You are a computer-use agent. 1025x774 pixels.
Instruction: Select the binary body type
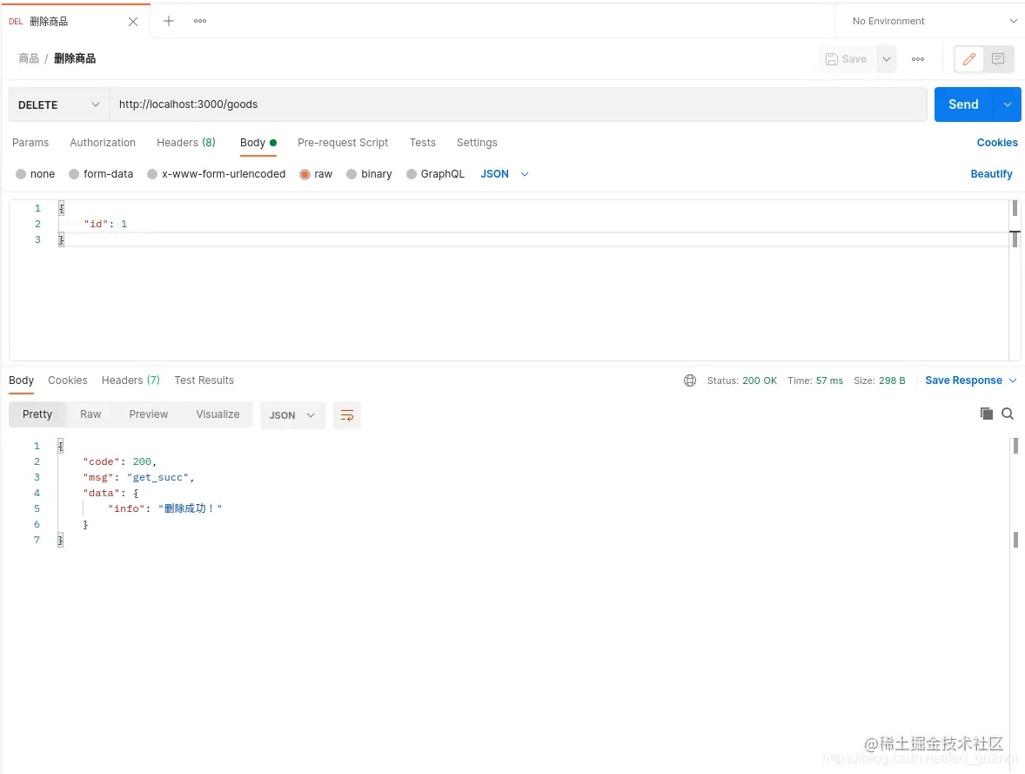(x=369, y=174)
